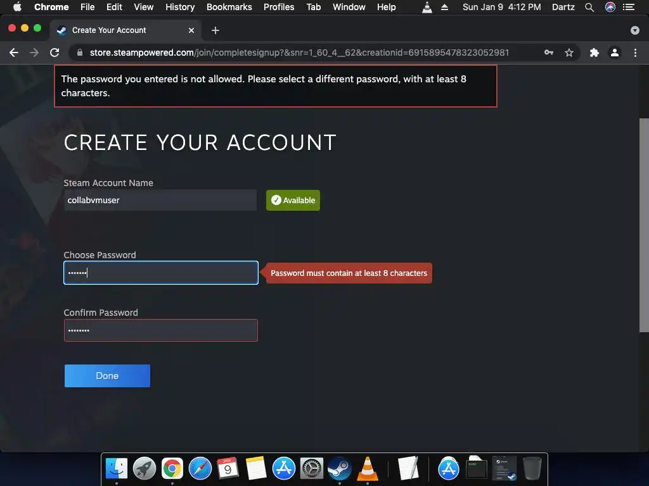Open the Profiles menu
This screenshot has width=649, height=486.
tap(279, 7)
